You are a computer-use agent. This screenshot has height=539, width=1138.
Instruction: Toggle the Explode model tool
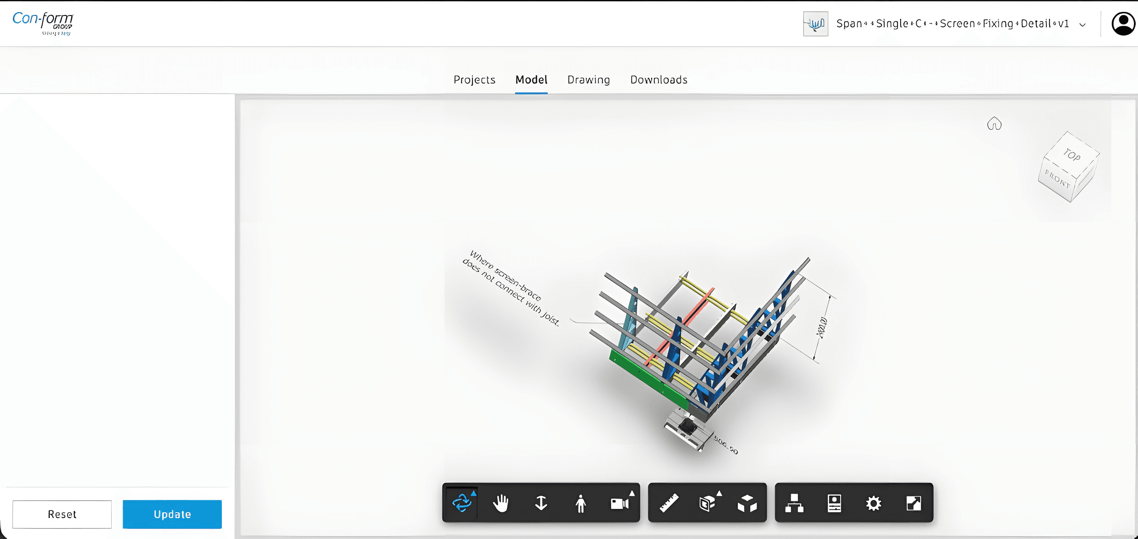[x=747, y=503]
